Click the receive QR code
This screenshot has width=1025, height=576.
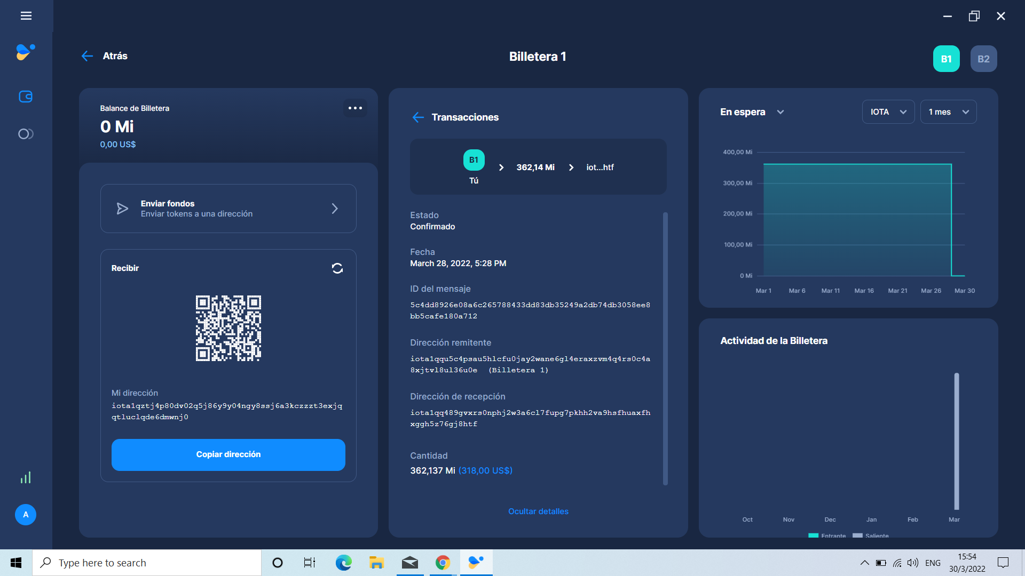tap(228, 328)
